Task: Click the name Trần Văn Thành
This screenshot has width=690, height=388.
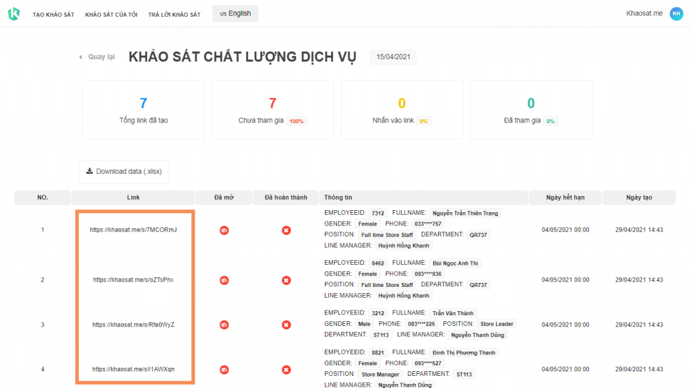Action: [x=453, y=313]
